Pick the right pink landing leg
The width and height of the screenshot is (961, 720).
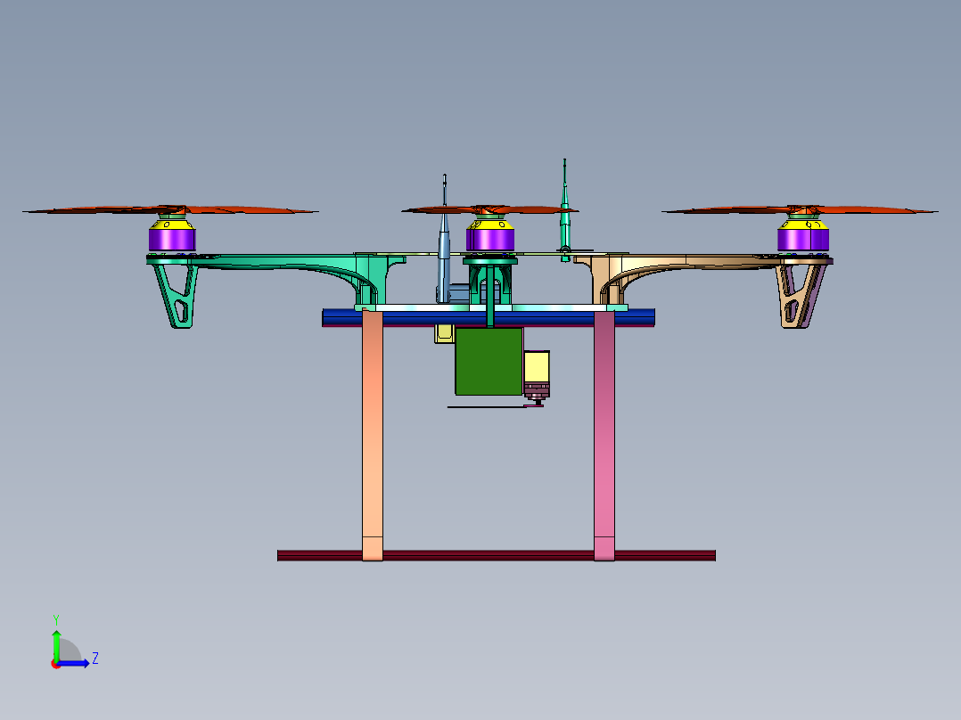pos(604,435)
